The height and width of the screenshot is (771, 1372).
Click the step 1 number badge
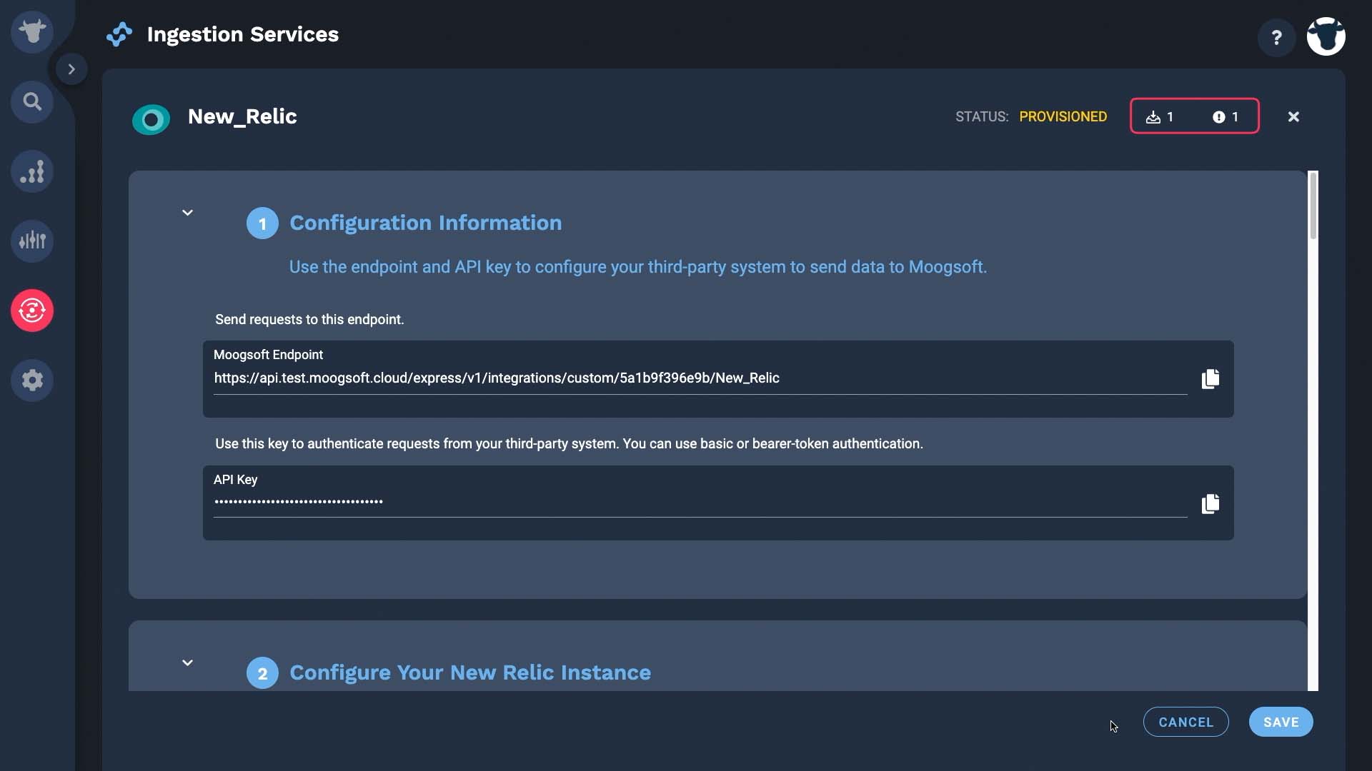point(262,223)
